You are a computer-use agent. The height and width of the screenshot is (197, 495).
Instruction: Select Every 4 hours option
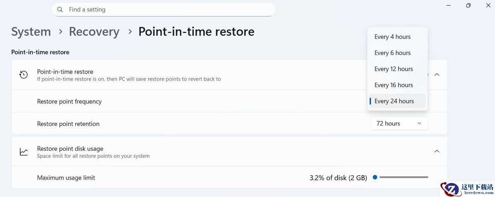pos(393,37)
